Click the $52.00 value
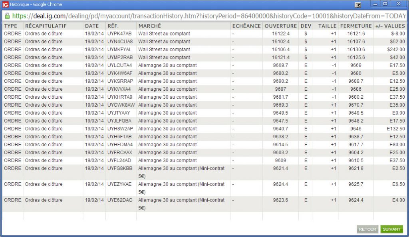 [x=397, y=42]
